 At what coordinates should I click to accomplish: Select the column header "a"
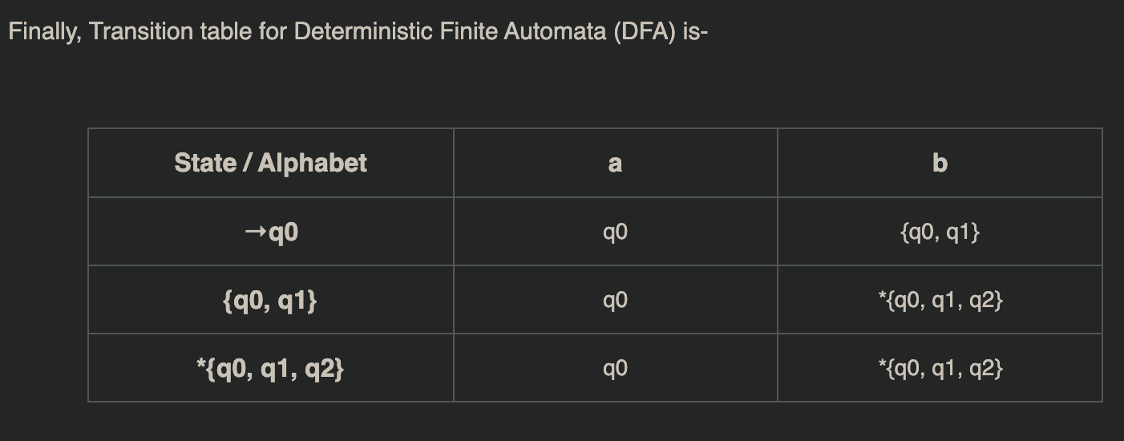(x=615, y=164)
